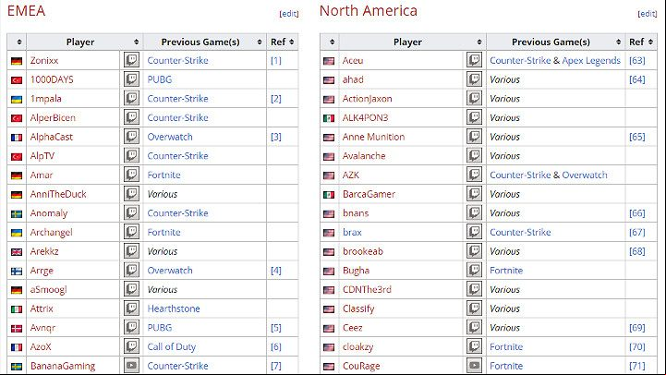Open reference [1] for Zonixx
The image size is (666, 375).
pyautogui.click(x=276, y=60)
